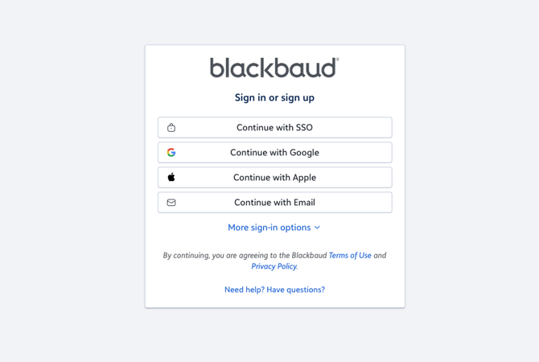Viewport: 539px width, 362px height.
Task: Expand the More sign-in options chevron
Action: pyautogui.click(x=318, y=228)
